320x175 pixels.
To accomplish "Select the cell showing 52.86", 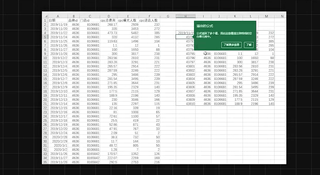I will (109, 125).
